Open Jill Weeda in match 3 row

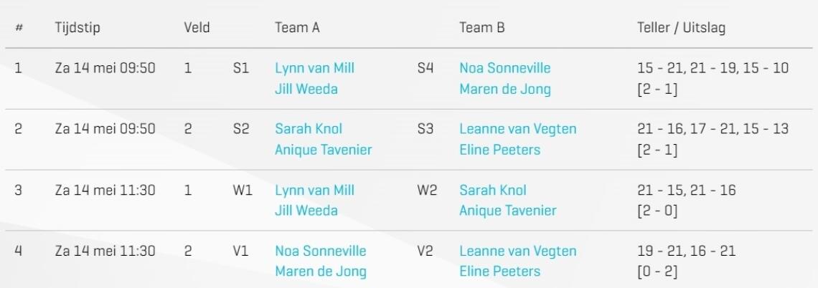306,211
